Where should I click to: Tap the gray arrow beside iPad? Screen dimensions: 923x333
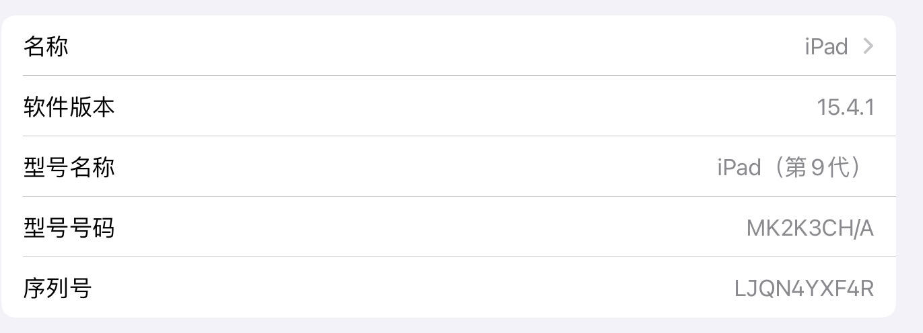point(868,46)
